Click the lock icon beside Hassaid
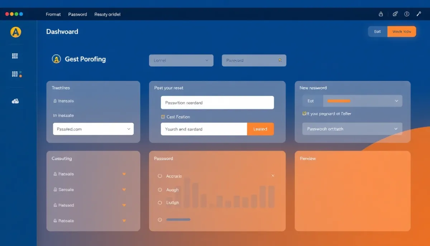 [x=55, y=205]
